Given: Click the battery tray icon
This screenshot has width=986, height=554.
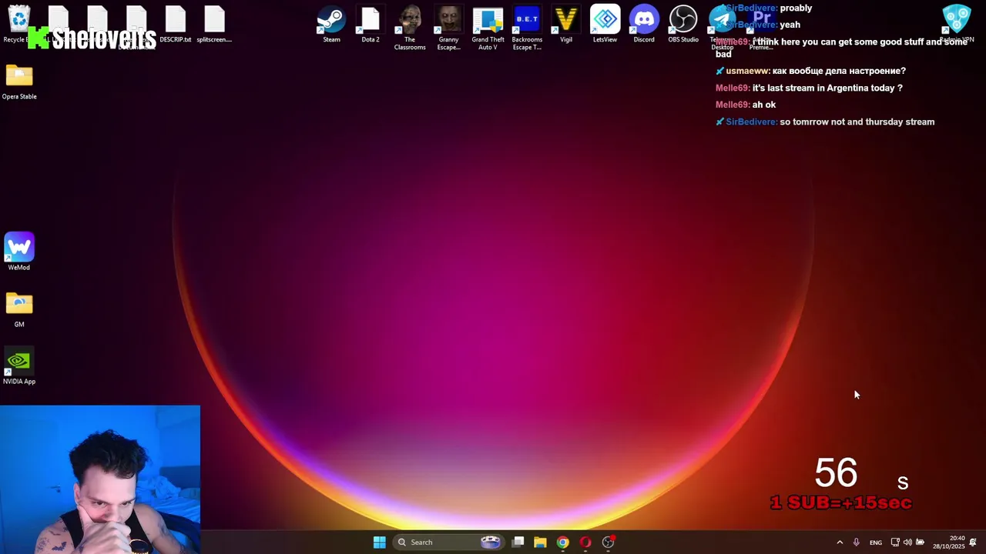Looking at the screenshot, I should coord(920,542).
